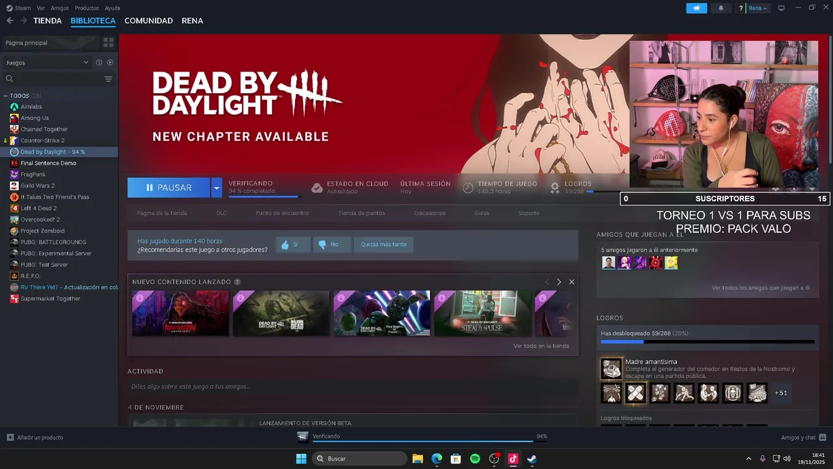The height and width of the screenshot is (469, 833).
Task: Open Guías link
Action: (x=482, y=213)
